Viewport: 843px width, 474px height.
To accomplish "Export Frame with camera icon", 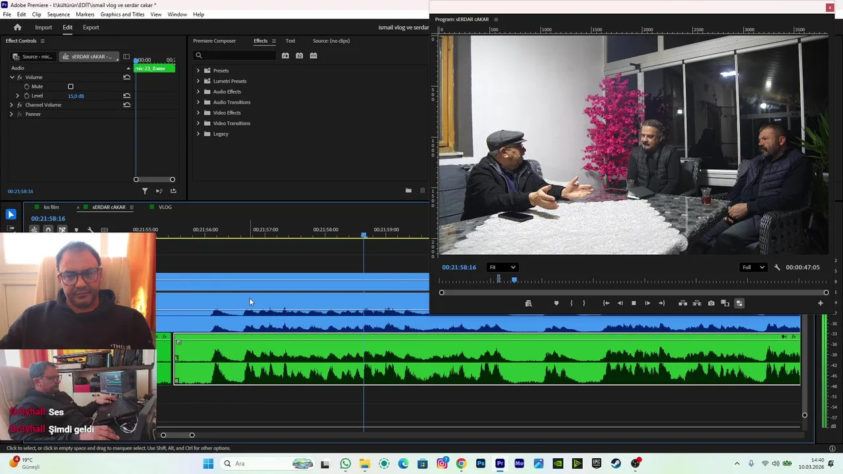I will click(x=711, y=303).
